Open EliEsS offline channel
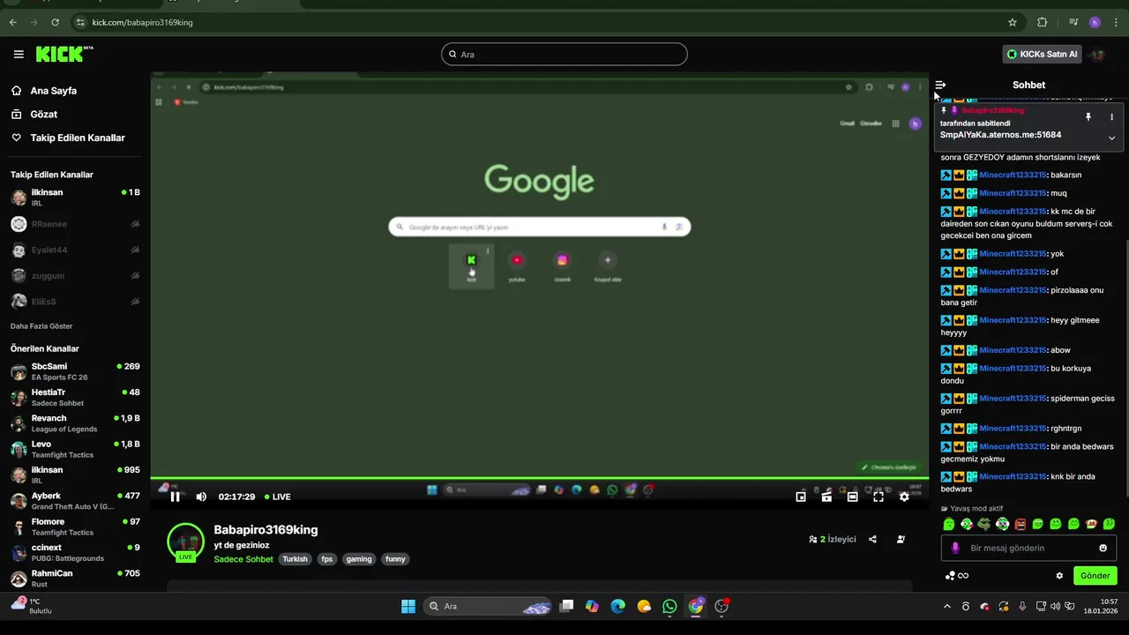 tap(75, 302)
